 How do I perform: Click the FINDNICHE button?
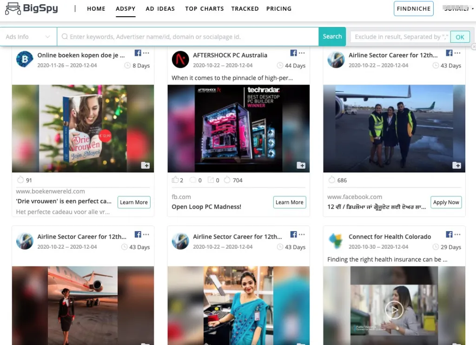[x=413, y=9]
